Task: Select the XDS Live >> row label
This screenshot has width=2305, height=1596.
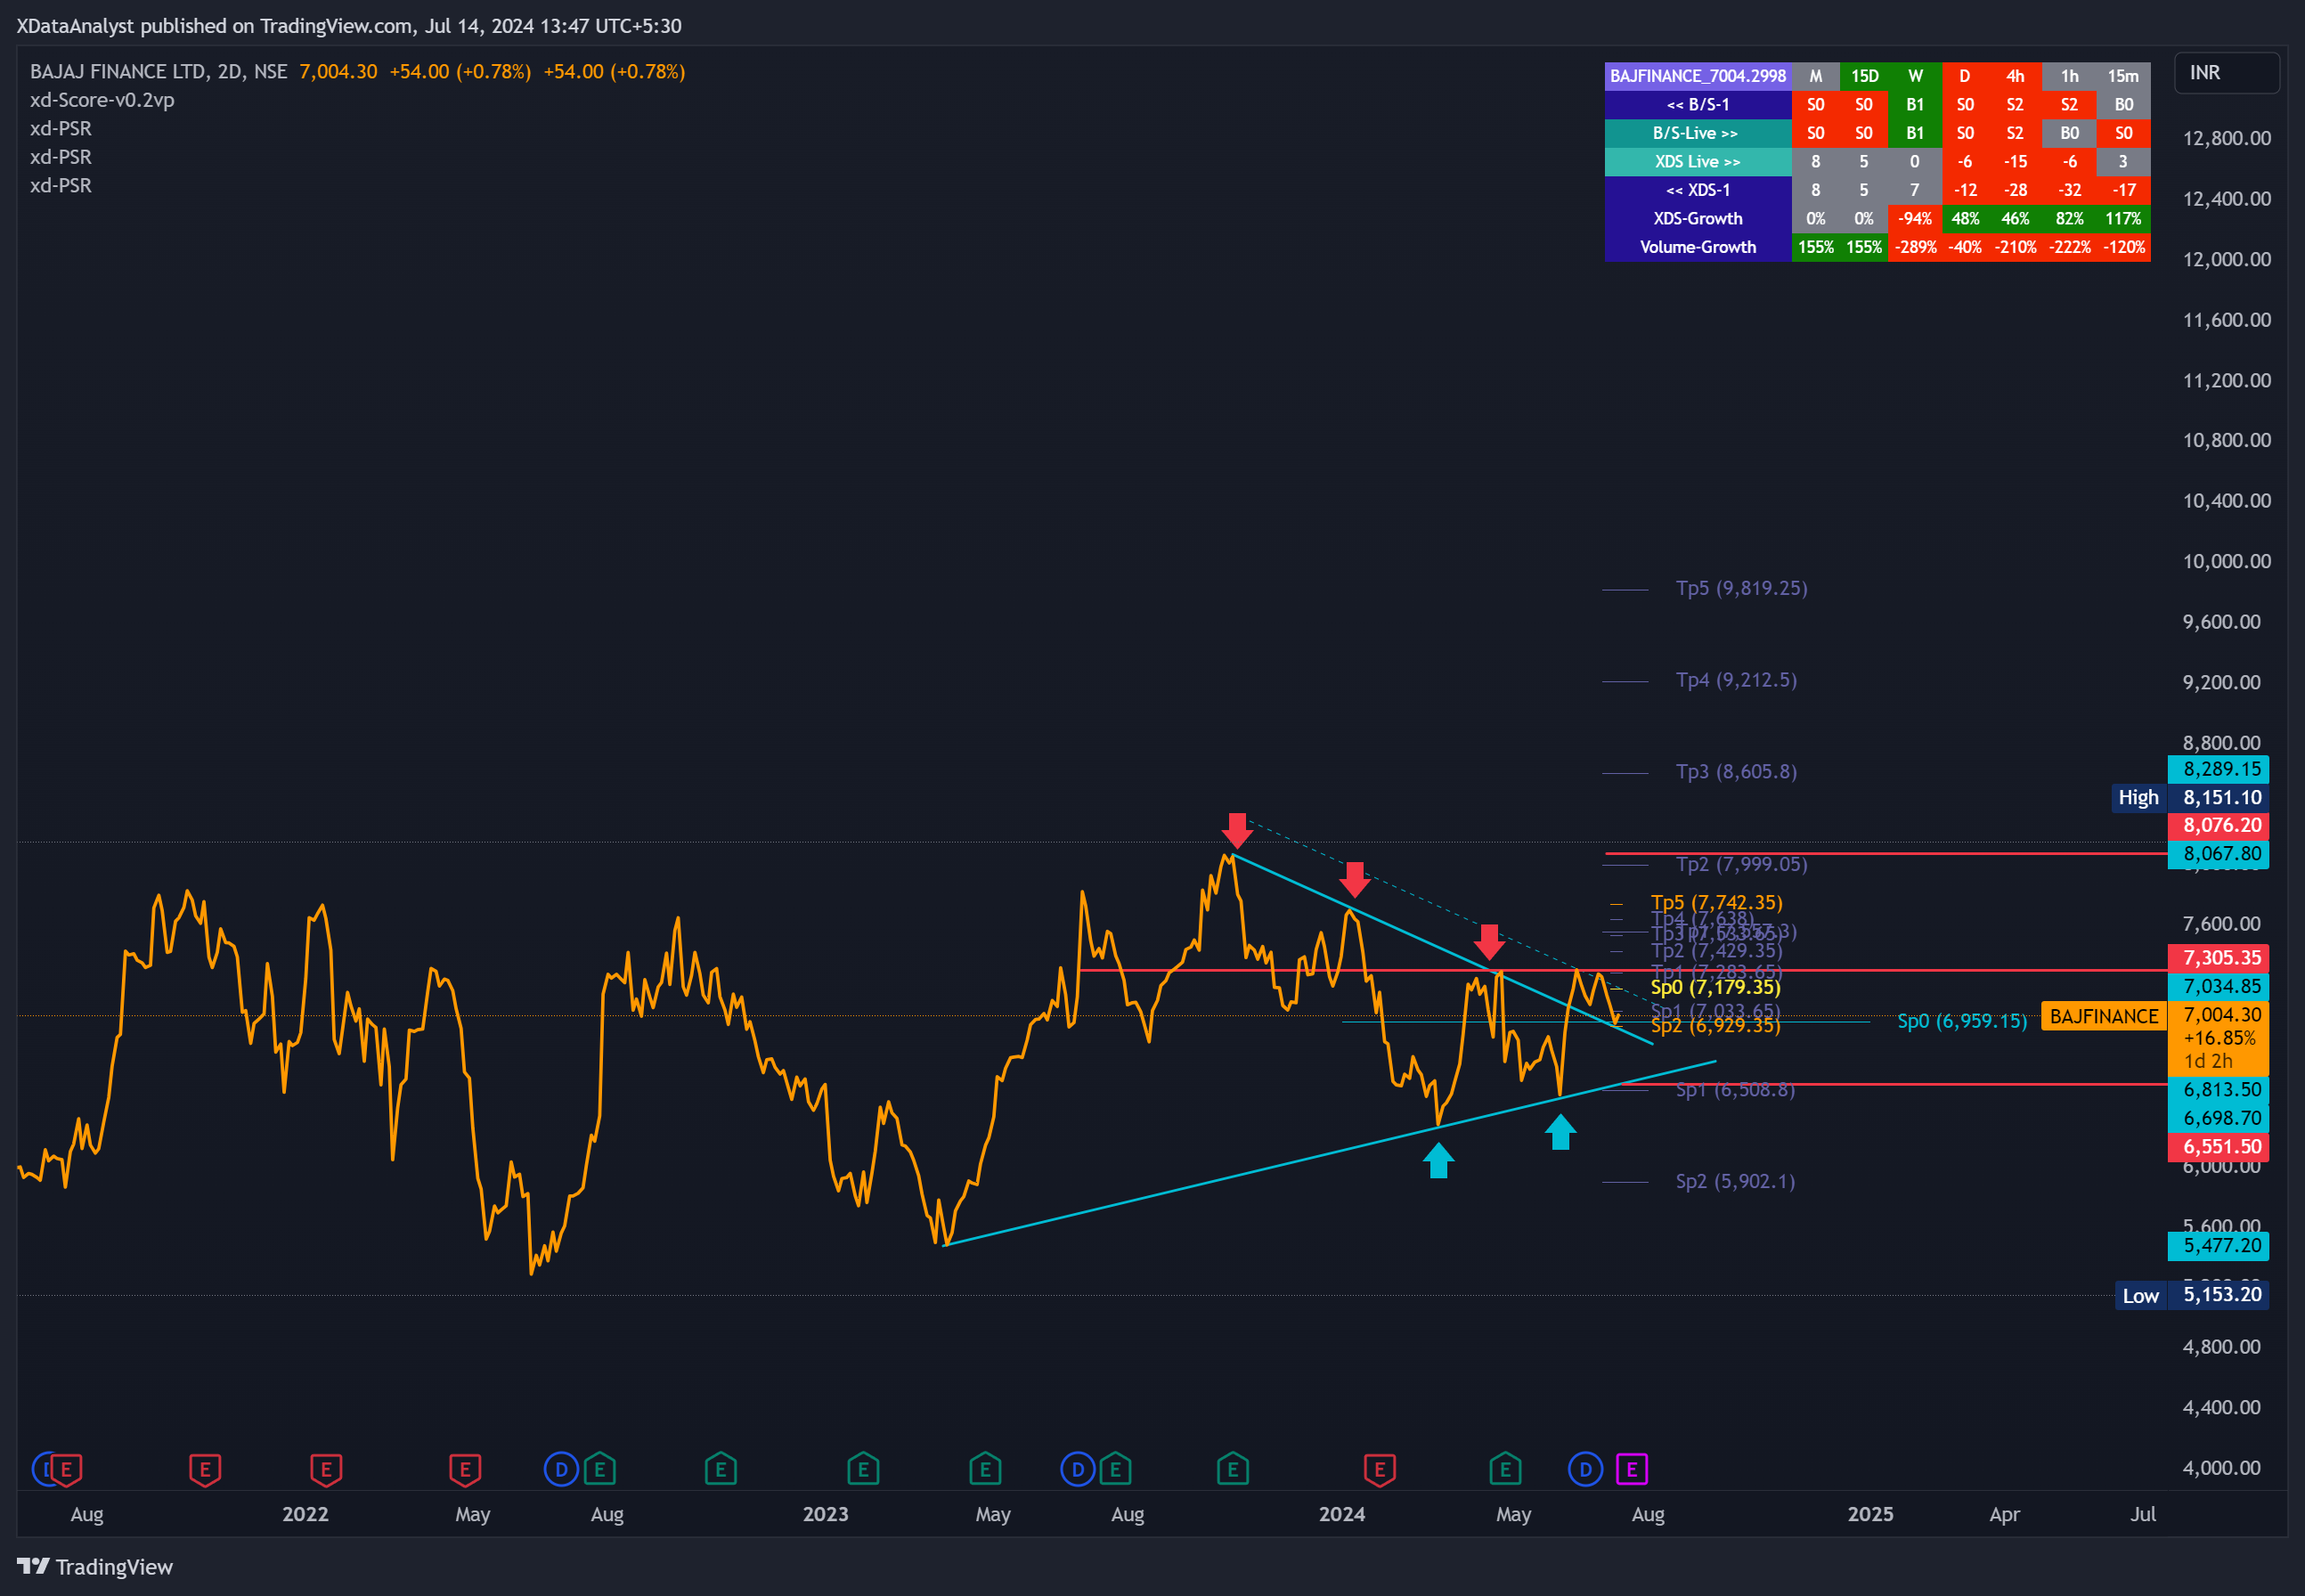Action: [x=1697, y=162]
